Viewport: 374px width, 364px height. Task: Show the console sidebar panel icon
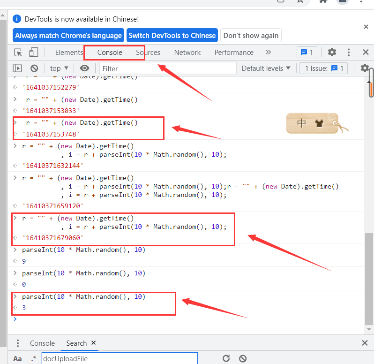17,68
